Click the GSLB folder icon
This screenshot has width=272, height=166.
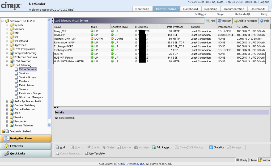tap(12, 113)
